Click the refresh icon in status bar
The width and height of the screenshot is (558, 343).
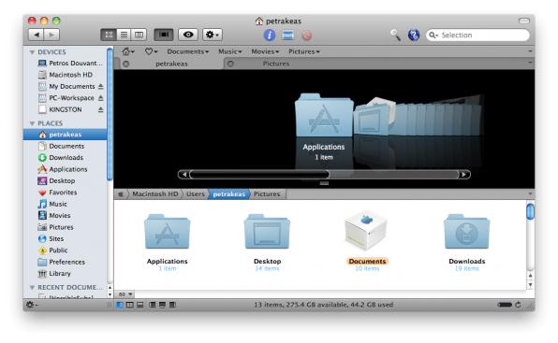(518, 305)
